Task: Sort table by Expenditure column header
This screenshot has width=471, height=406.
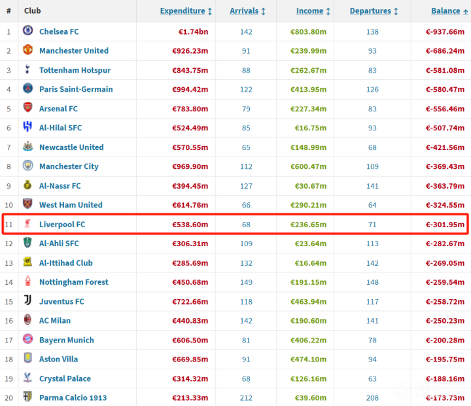Action: (183, 11)
